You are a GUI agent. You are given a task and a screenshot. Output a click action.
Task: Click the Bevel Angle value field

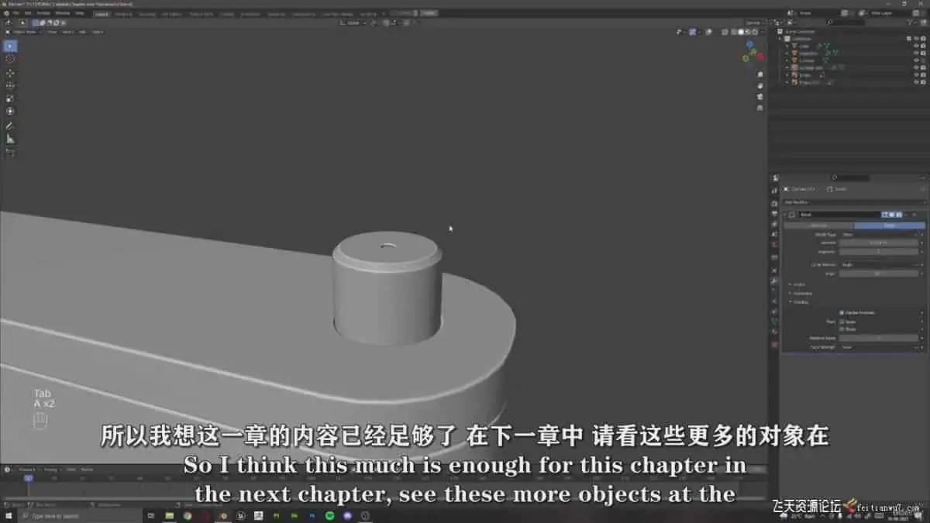point(880,274)
